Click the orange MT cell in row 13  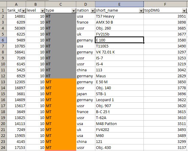[61, 82]
